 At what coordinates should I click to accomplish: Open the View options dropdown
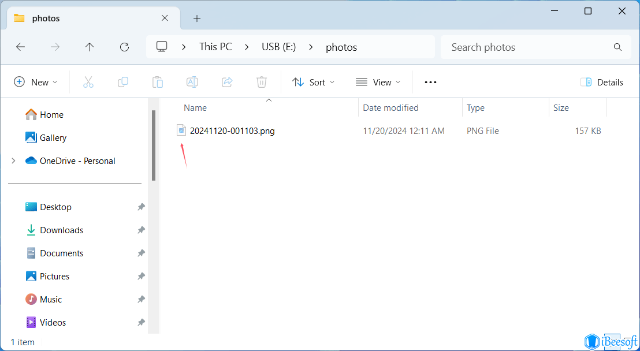[x=378, y=82]
